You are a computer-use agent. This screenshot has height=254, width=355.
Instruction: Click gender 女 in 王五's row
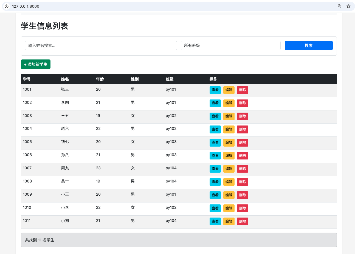[133, 116]
